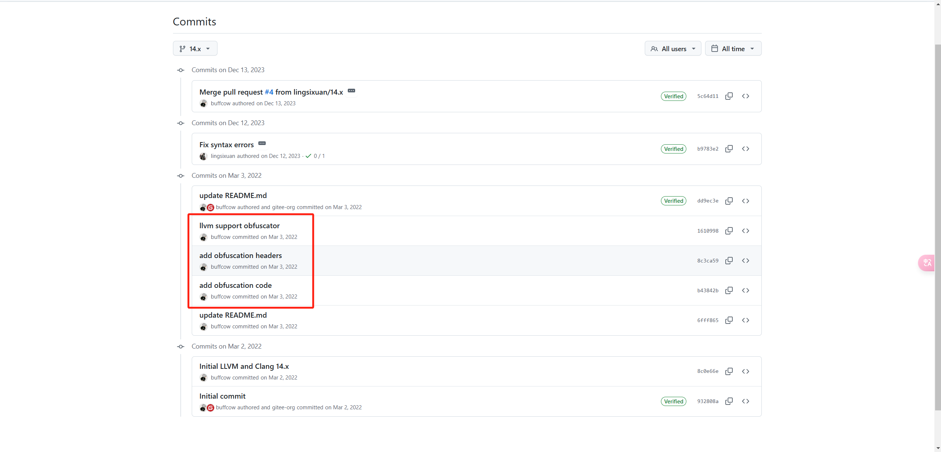Click the translate floating icon
941x452 pixels.
point(927,263)
